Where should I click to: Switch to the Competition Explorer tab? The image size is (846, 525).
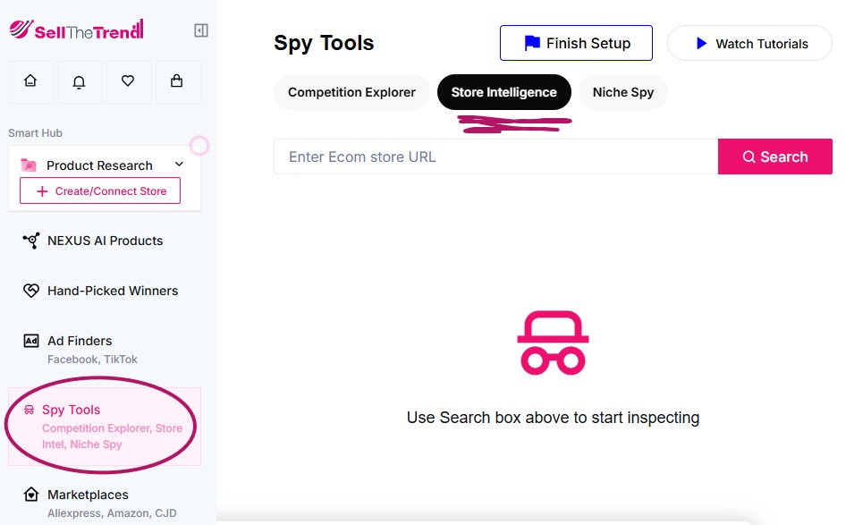tap(351, 92)
